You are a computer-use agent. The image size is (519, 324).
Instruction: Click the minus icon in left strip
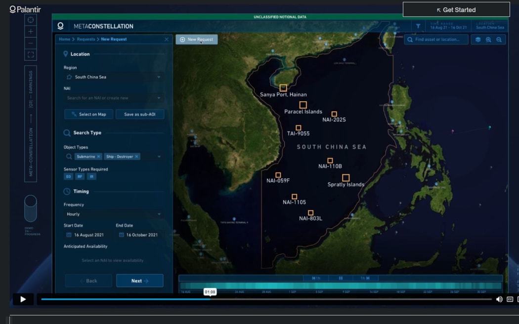click(x=31, y=43)
